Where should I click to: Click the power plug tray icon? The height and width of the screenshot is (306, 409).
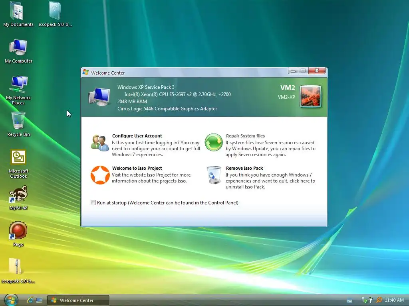(370, 300)
